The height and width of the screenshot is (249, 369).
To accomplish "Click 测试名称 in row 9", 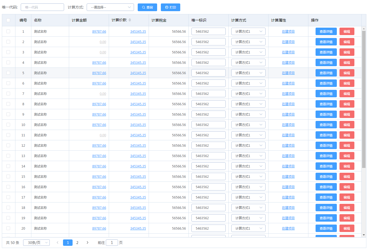I will pyautogui.click(x=40, y=114).
